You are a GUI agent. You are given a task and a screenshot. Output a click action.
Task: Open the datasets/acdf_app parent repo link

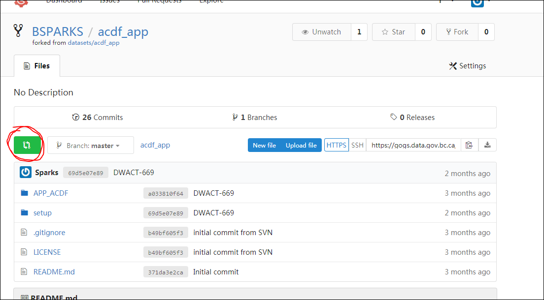94,43
